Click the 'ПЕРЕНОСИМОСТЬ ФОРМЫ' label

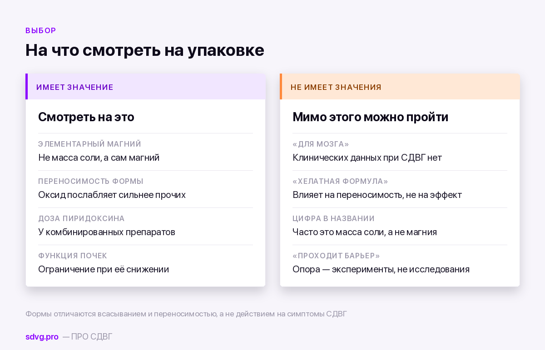pyautogui.click(x=91, y=181)
